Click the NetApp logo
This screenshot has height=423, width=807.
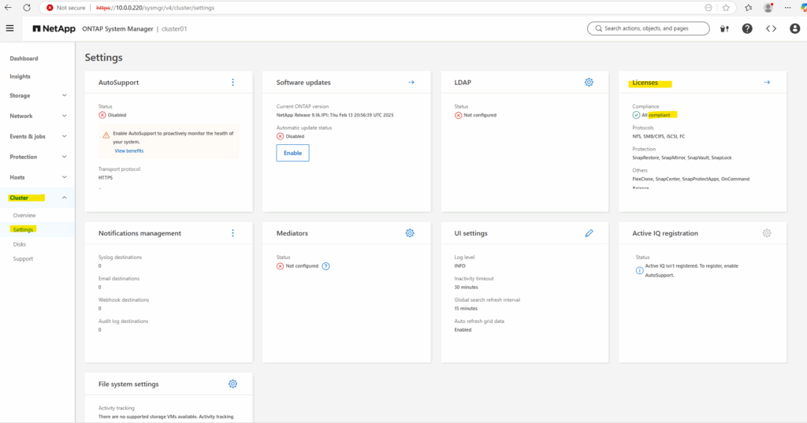(54, 29)
